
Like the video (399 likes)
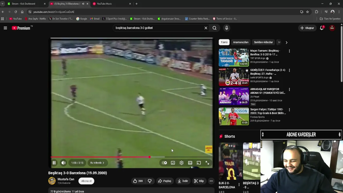[138, 181]
